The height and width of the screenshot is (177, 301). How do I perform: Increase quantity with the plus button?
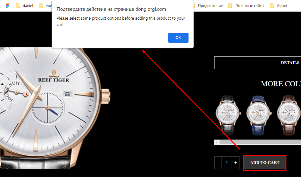pyautogui.click(x=235, y=163)
